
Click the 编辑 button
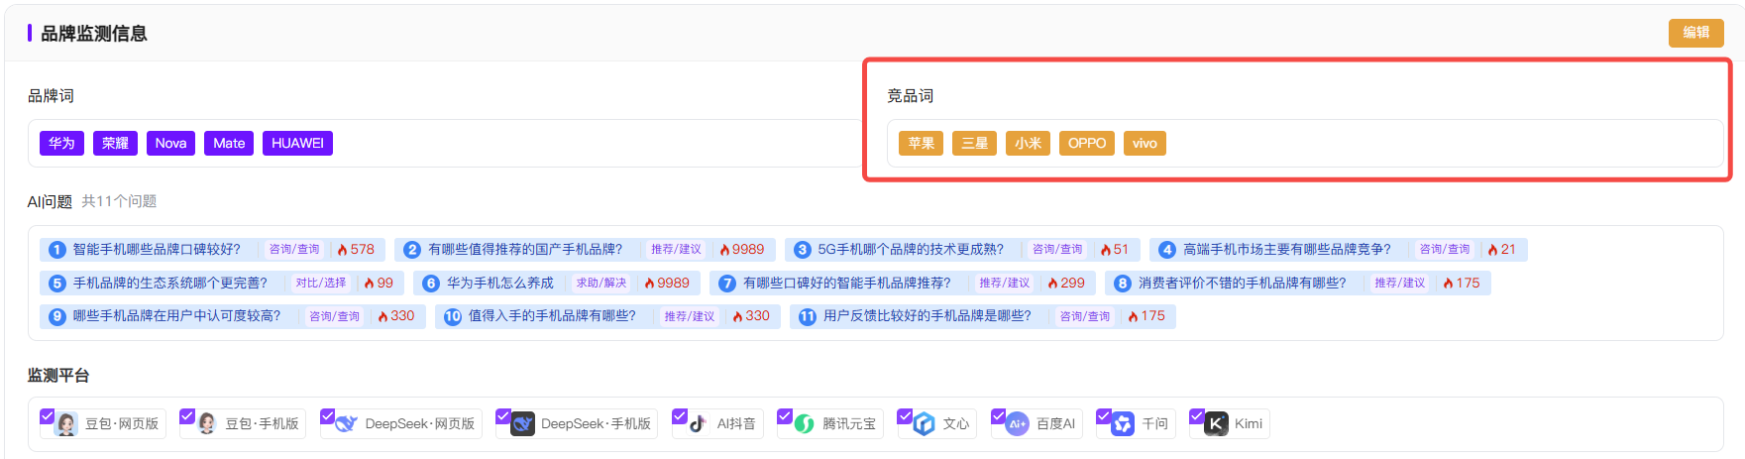(x=1695, y=33)
